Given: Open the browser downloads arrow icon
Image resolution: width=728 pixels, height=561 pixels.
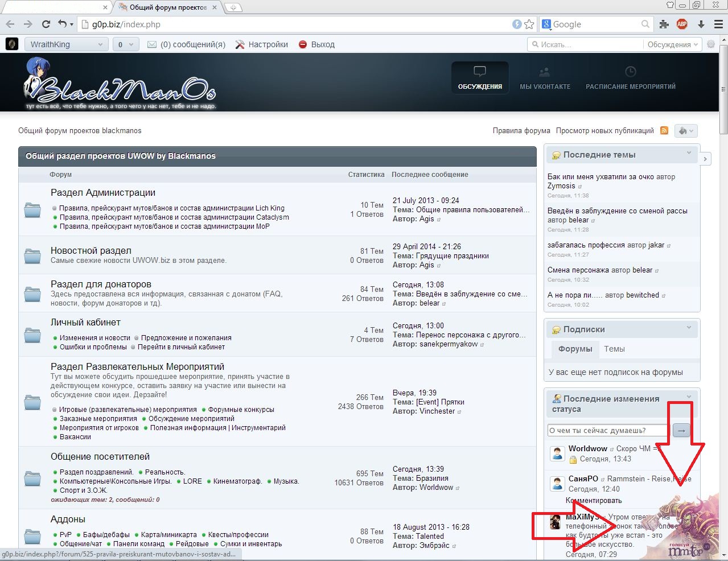Looking at the screenshot, I should (x=701, y=24).
